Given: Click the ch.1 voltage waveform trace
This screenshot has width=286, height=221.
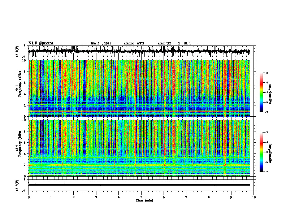Looking at the screenshot, I should (x=139, y=51).
